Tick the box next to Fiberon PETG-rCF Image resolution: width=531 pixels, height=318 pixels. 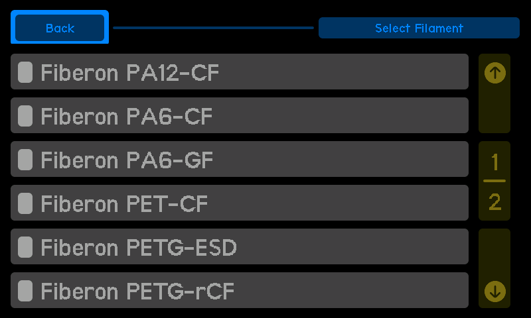click(x=25, y=291)
